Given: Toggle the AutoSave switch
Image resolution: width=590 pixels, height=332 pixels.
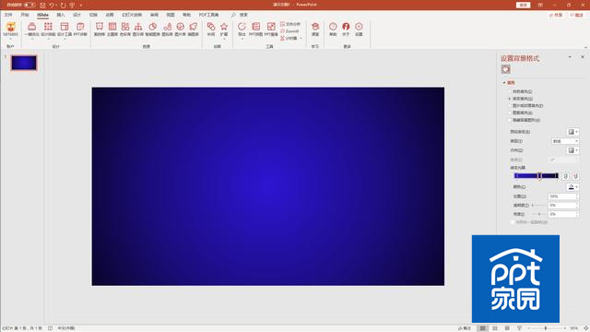Looking at the screenshot, I should (x=29, y=5).
